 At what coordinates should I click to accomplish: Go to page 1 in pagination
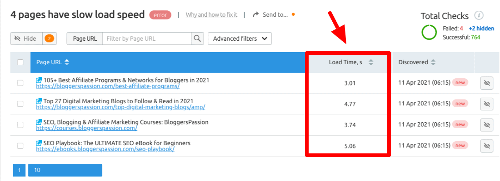19,170
